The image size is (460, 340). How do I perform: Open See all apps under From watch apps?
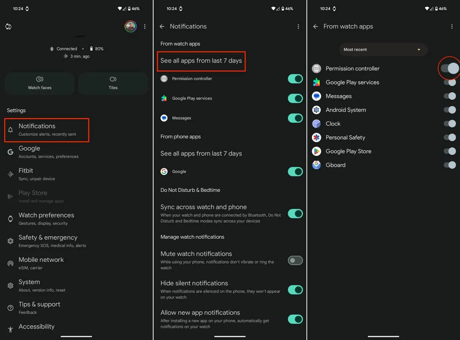[201, 61]
